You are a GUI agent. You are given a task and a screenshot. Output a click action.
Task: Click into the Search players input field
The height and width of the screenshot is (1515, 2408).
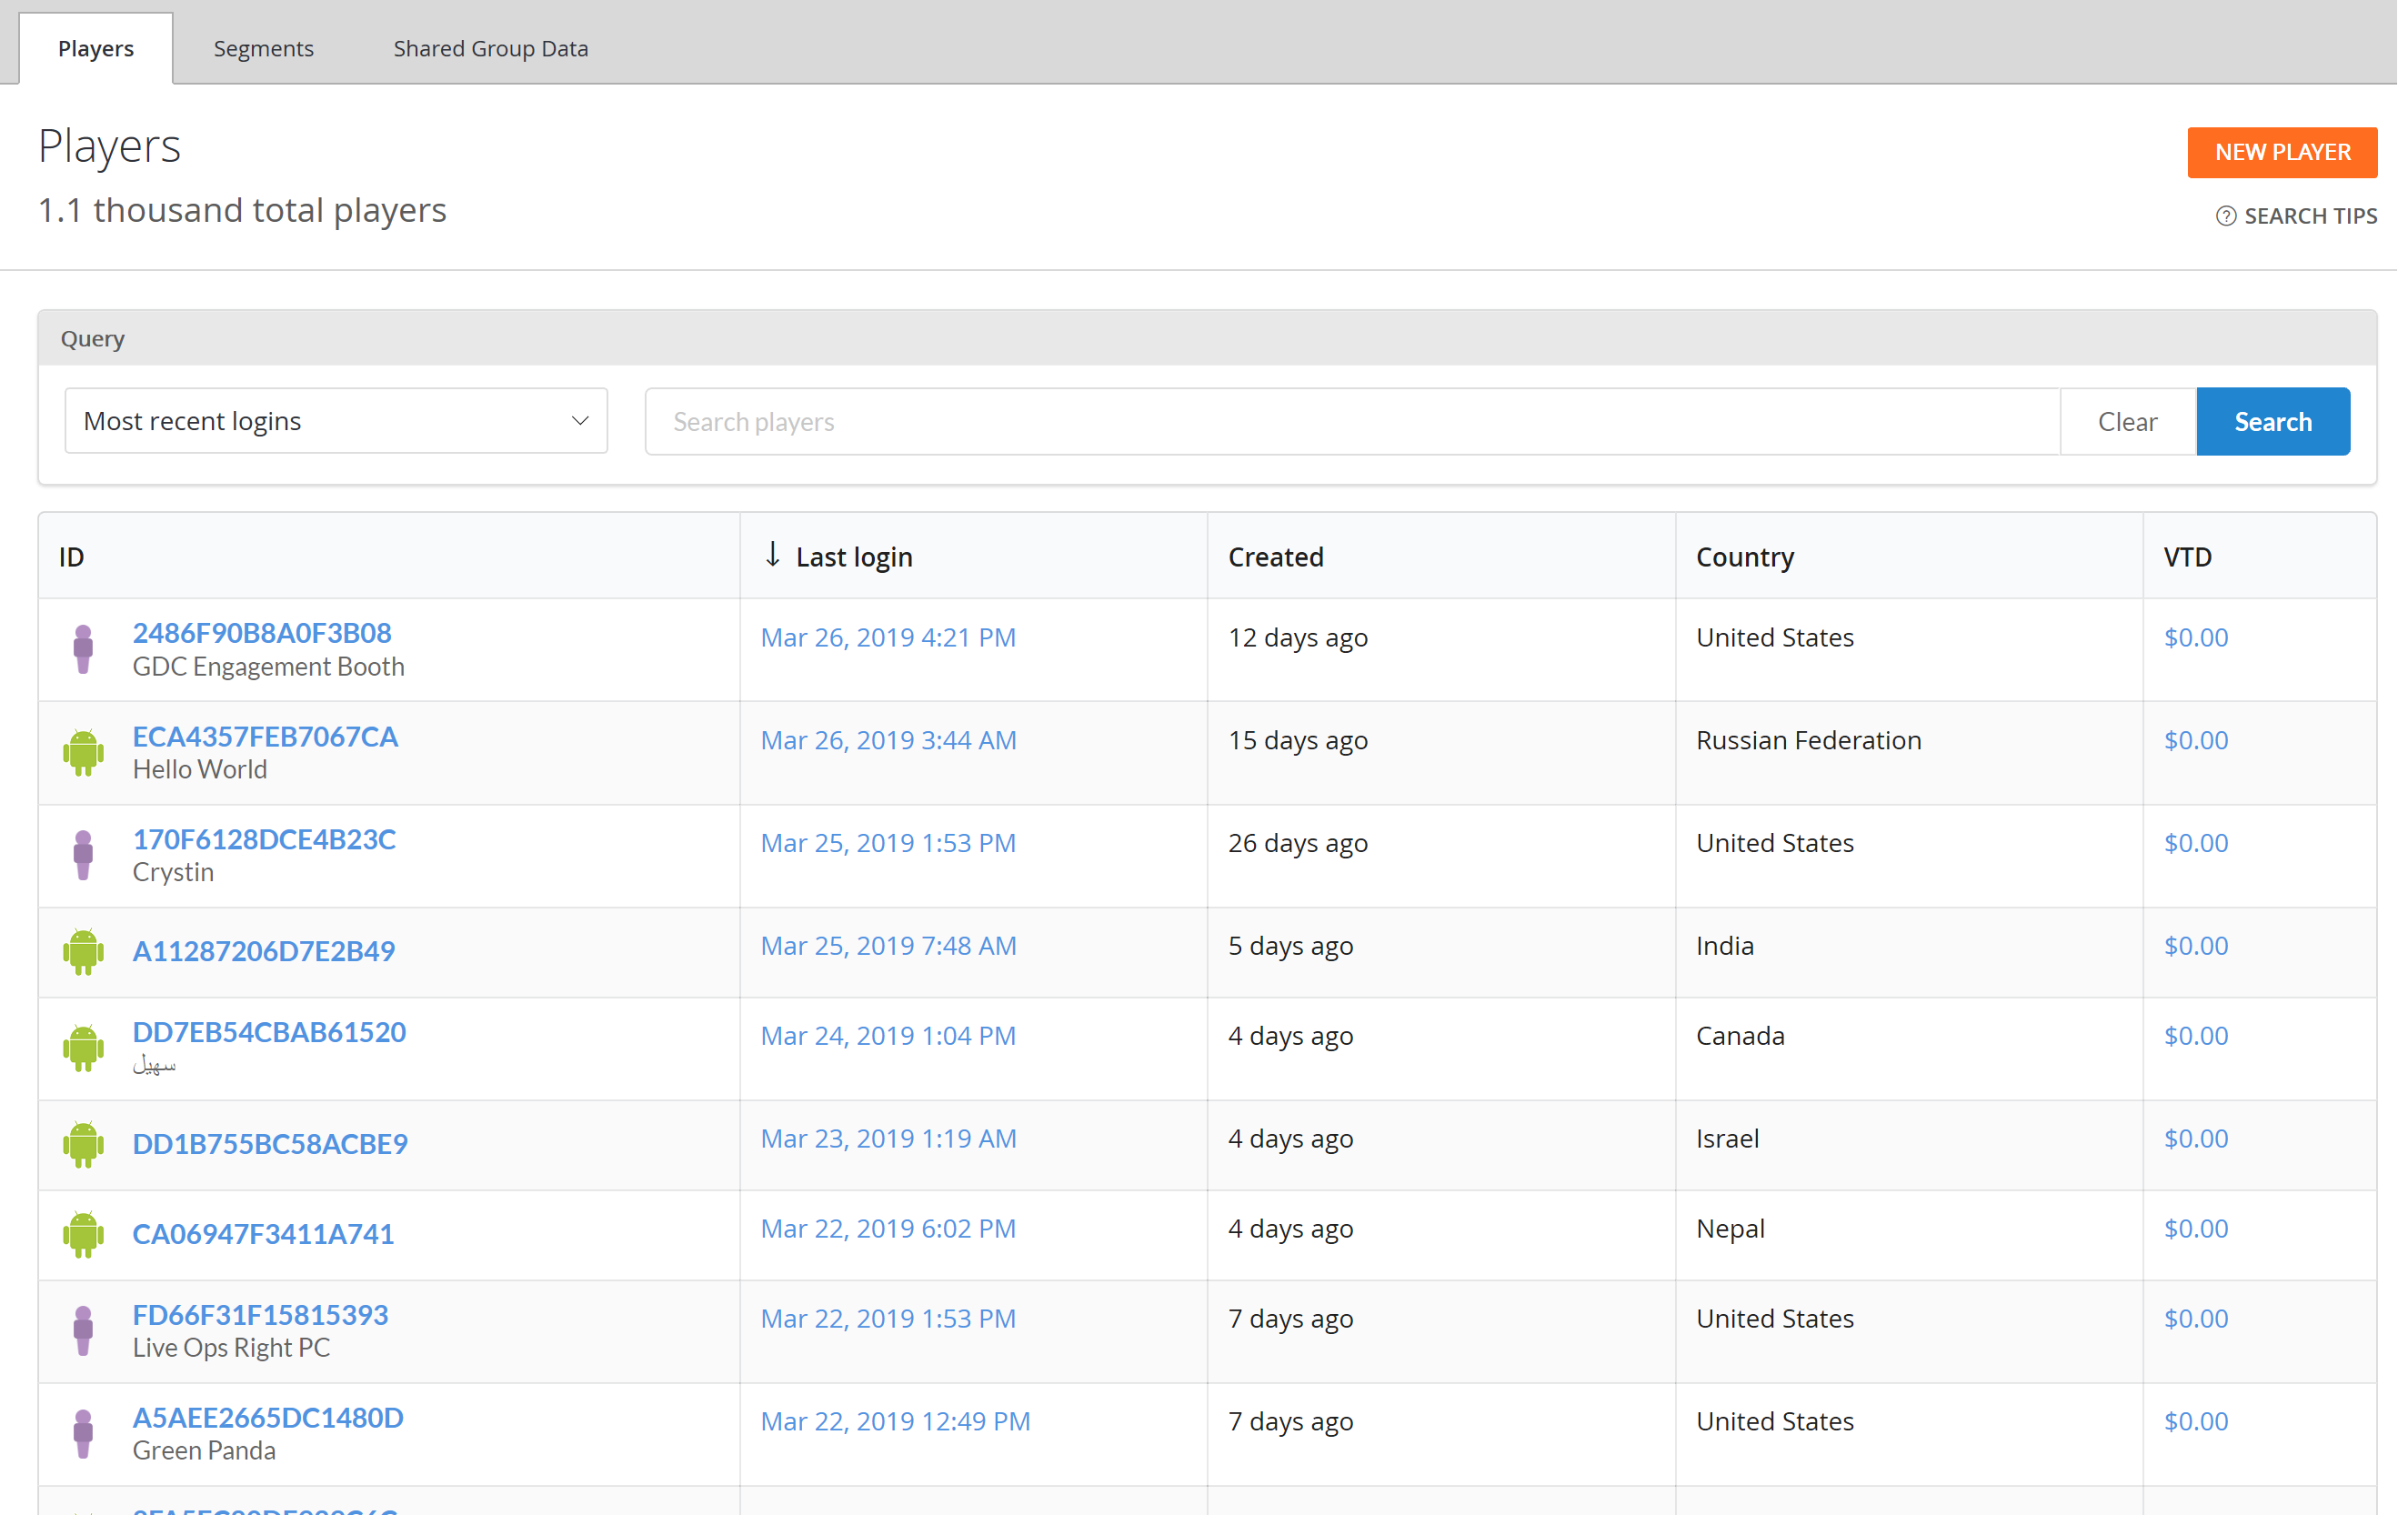1350,421
